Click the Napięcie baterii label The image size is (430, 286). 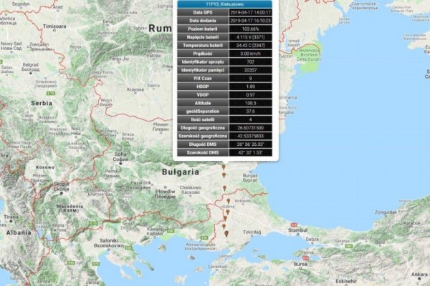(x=203, y=37)
